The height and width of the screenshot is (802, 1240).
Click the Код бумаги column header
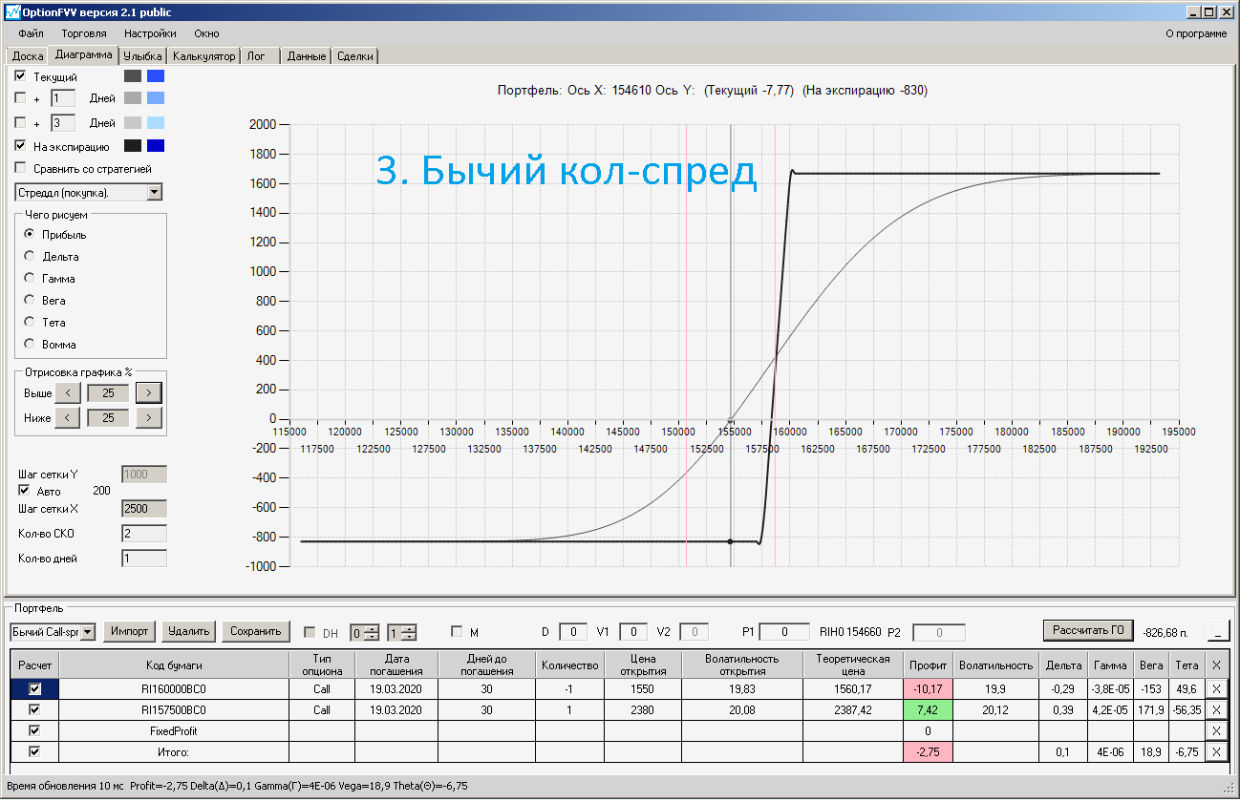click(174, 665)
